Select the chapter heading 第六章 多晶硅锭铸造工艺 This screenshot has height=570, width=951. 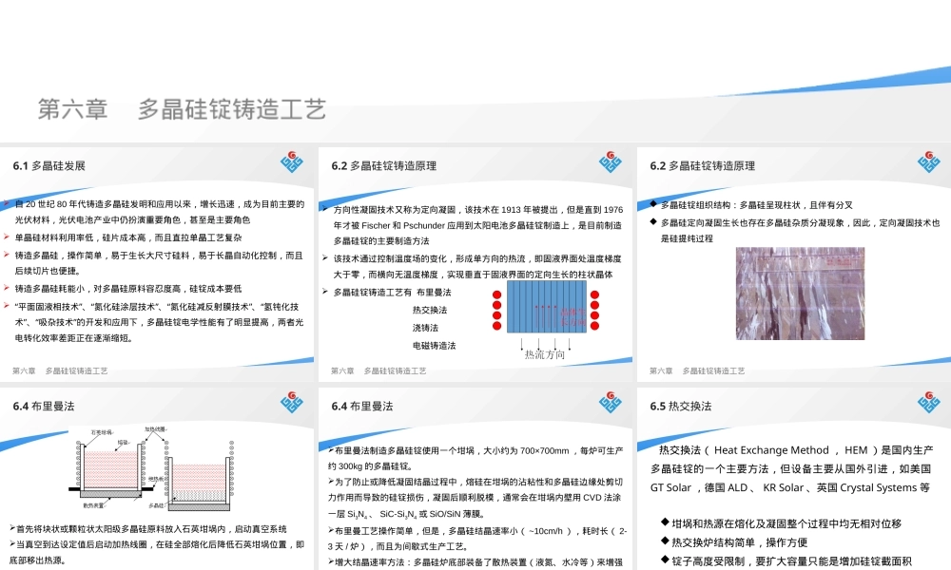tap(182, 109)
